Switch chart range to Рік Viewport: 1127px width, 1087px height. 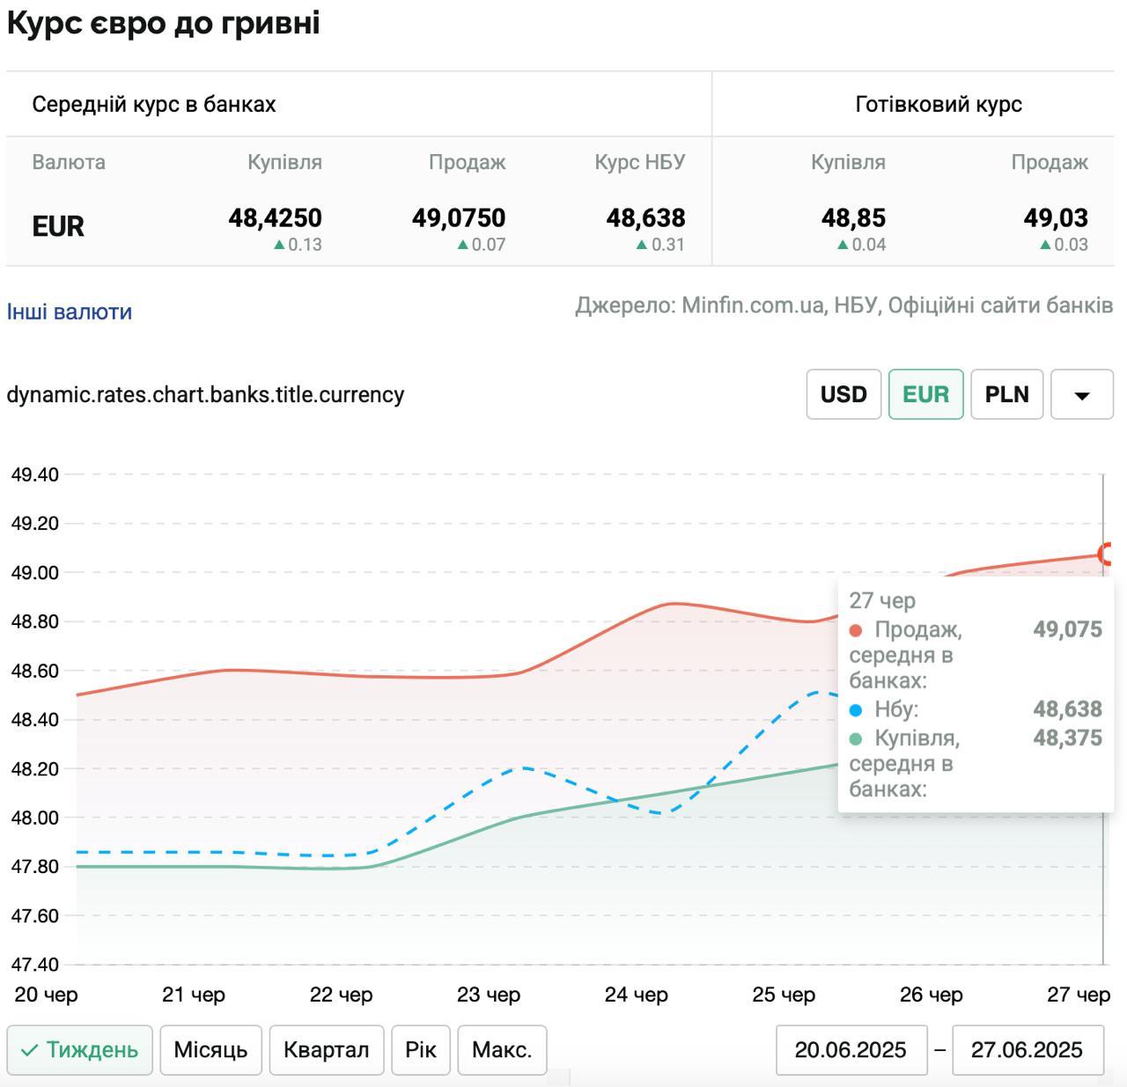tap(421, 1050)
